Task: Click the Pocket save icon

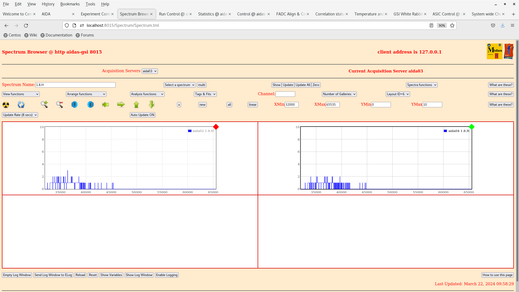Action: coord(493,25)
